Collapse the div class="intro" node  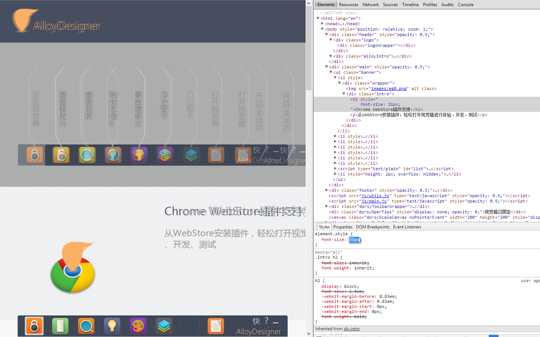click(x=344, y=94)
